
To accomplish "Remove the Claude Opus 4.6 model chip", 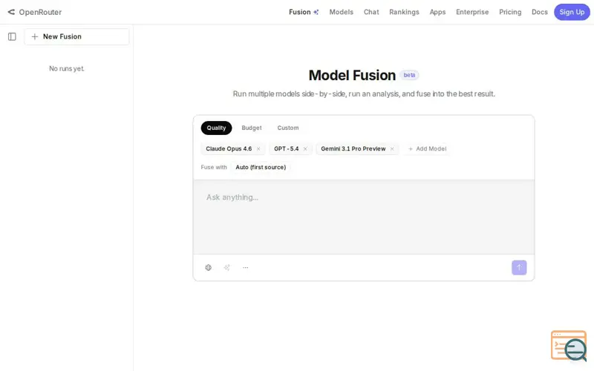I will (258, 149).
